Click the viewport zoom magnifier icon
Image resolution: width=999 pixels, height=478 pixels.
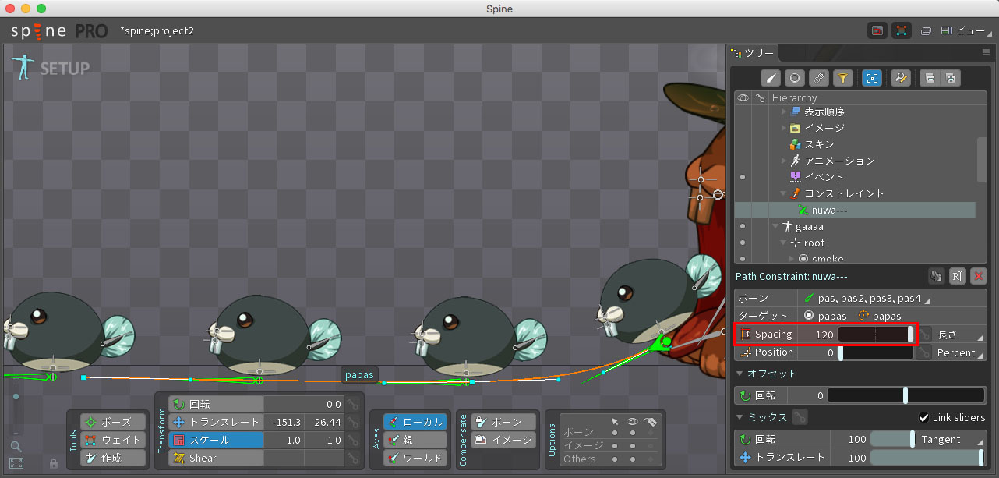pos(16,447)
